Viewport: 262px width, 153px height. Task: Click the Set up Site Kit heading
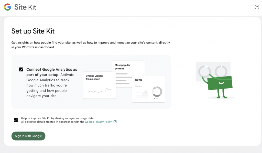(33, 31)
